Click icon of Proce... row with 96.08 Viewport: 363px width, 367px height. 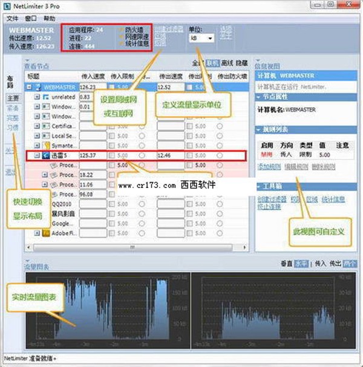point(54,194)
